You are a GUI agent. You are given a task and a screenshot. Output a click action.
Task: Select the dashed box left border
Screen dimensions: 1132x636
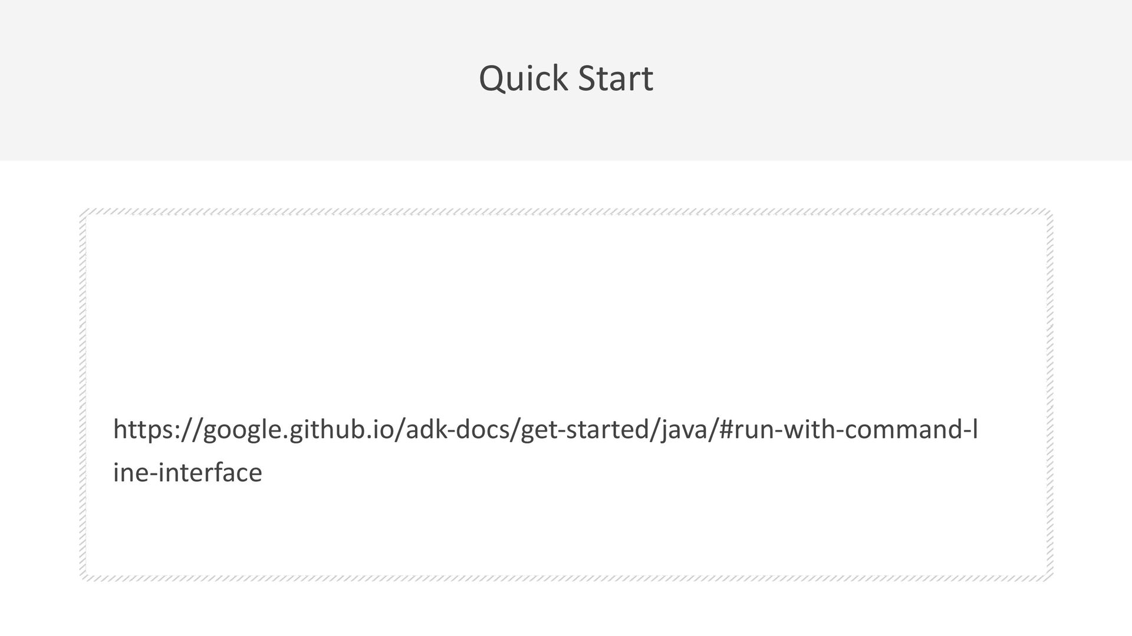pos(83,395)
